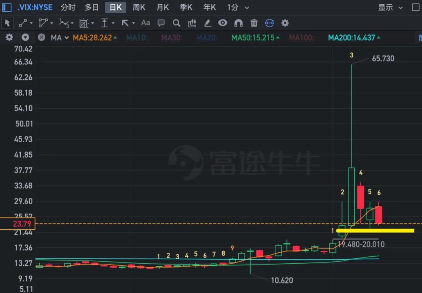422x293 pixels.
Task: Click the 23.79 price marker label
Action: (17, 224)
